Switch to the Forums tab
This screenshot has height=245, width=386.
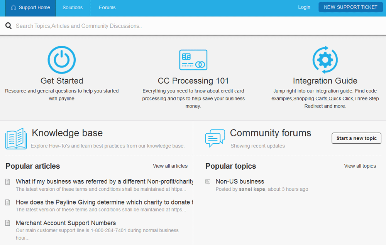107,8
